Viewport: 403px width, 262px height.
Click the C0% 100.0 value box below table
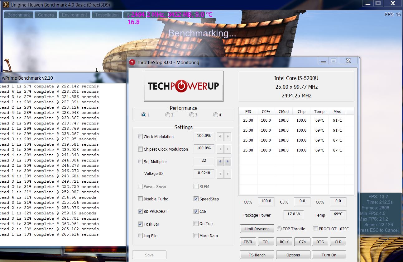[x=266, y=202]
